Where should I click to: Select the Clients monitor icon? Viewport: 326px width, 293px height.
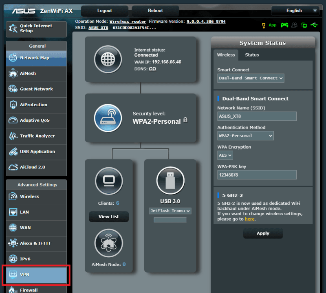pos(109,180)
